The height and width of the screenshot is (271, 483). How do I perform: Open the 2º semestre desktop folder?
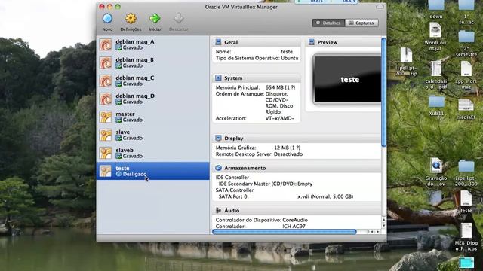(x=466, y=44)
